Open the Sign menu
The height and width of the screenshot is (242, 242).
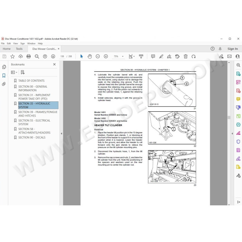[22, 44]
